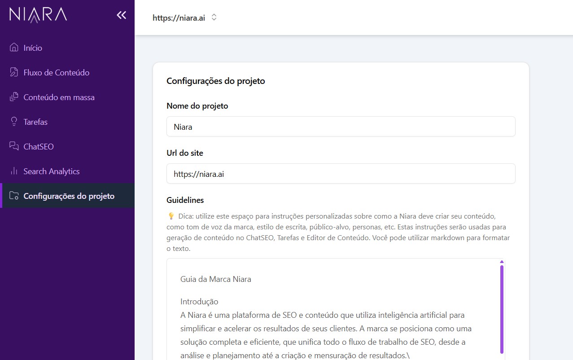The image size is (573, 360).
Task: Go to Fluxo de Conteúdo menu label
Action: [57, 73]
